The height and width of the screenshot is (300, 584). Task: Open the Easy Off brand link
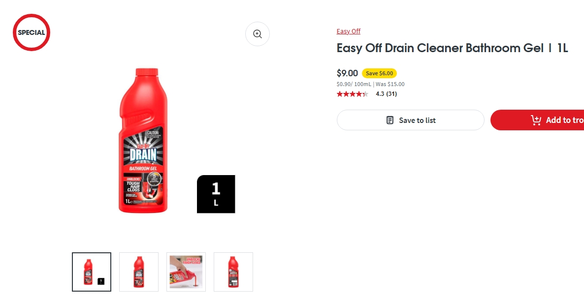[x=348, y=31]
